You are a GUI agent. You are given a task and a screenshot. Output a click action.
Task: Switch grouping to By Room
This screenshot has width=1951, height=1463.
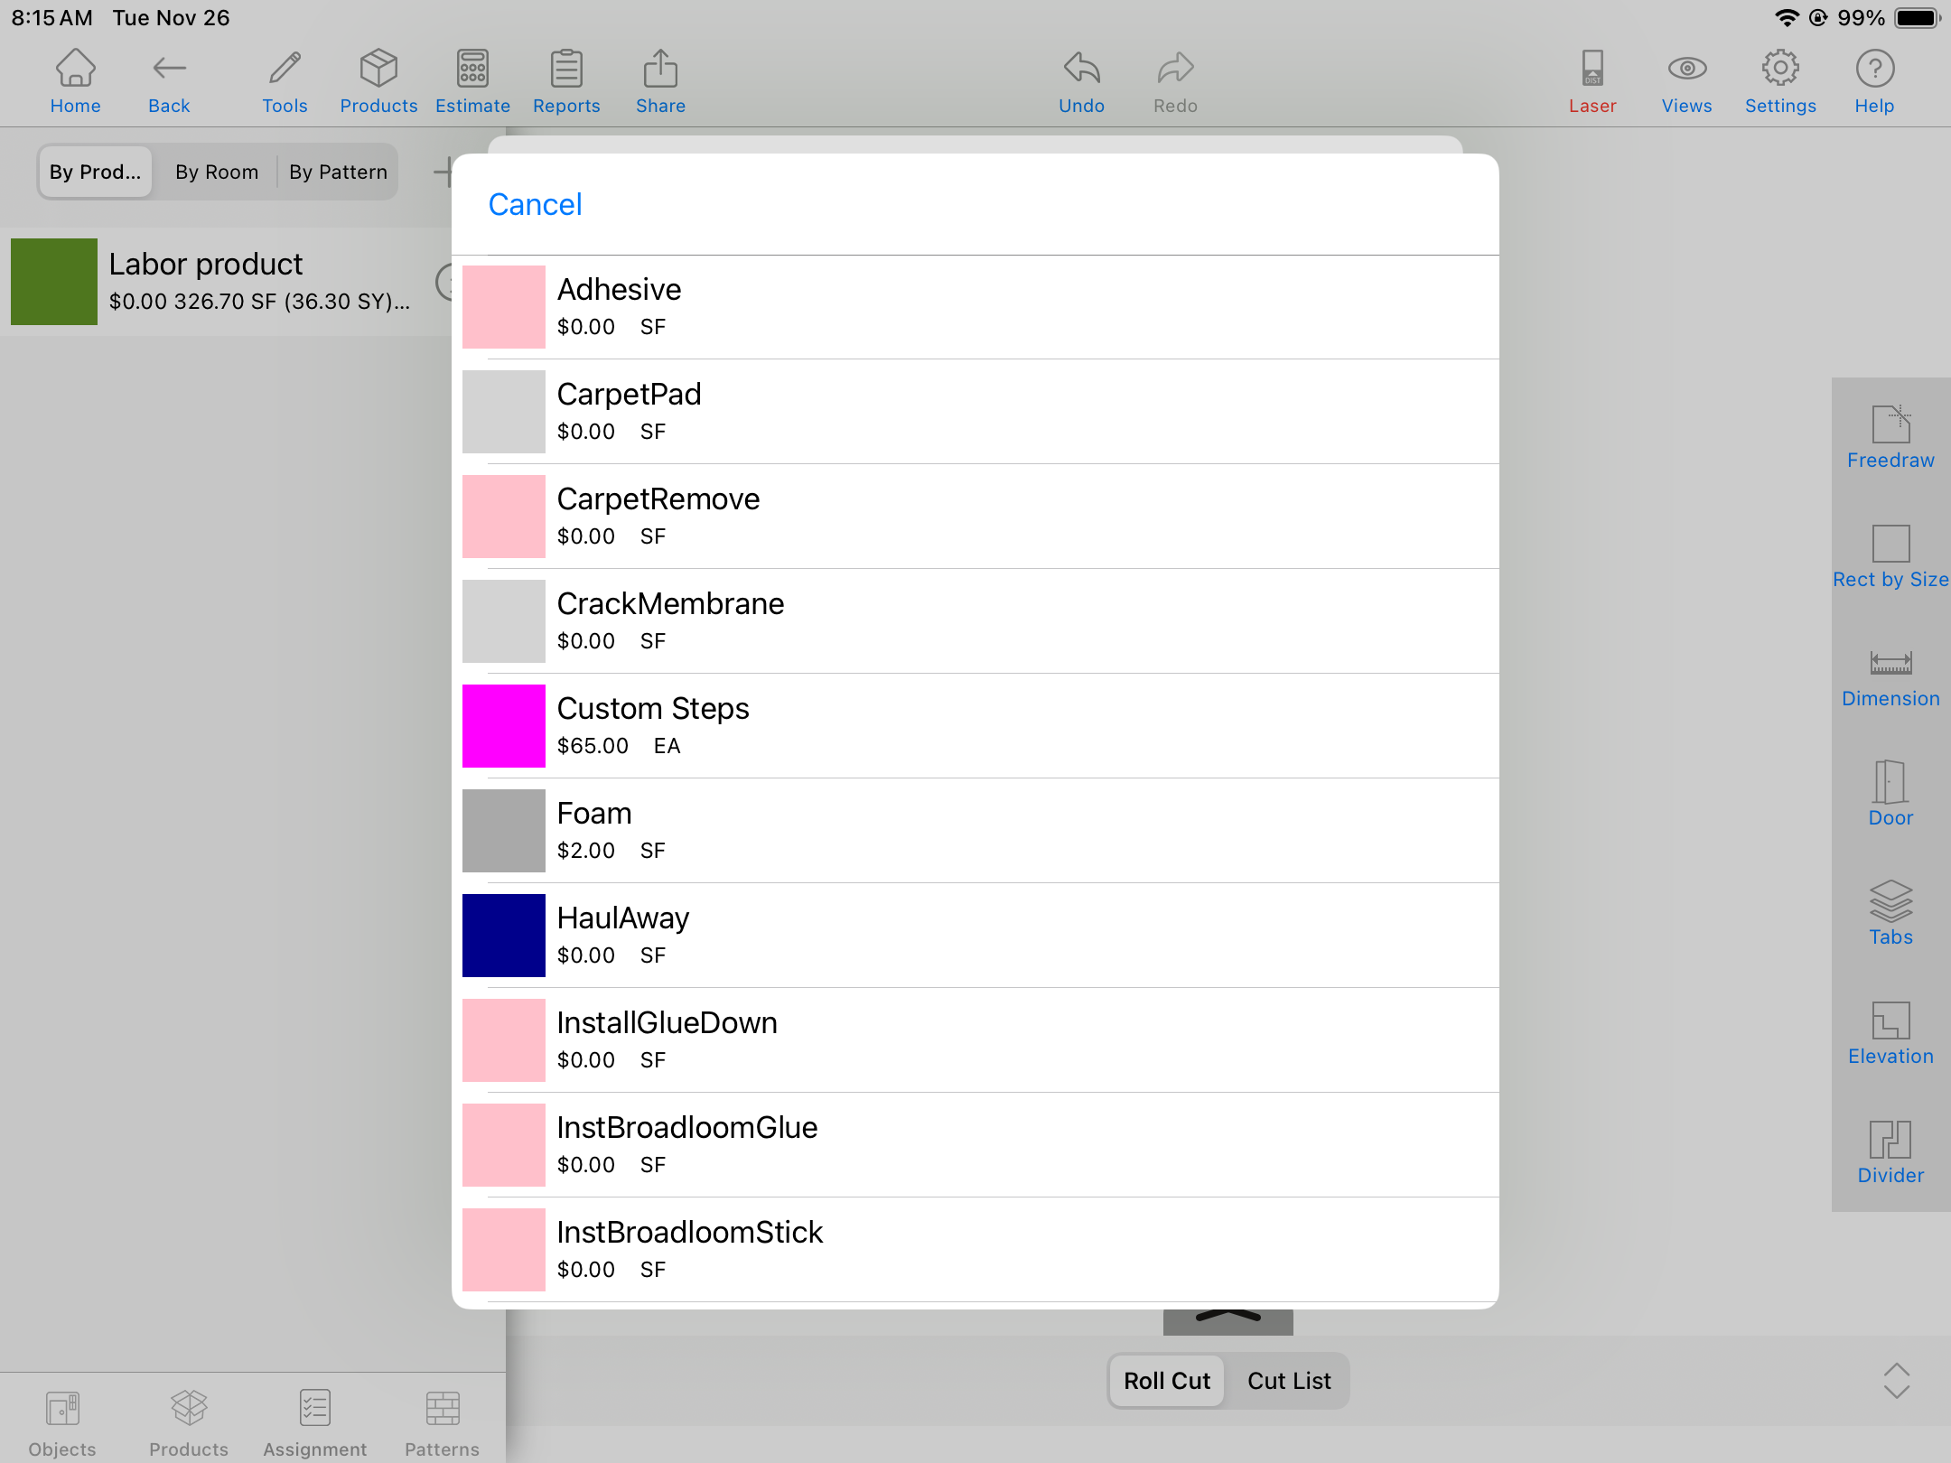click(x=217, y=172)
